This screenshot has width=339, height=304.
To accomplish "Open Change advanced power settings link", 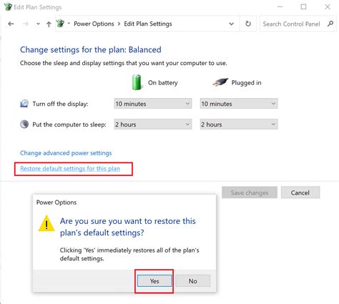I will pos(66,153).
